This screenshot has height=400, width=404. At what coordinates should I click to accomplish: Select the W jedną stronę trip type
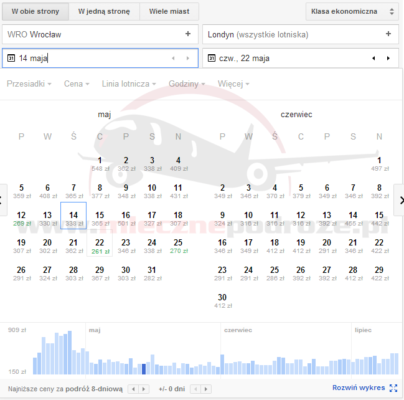coord(104,11)
